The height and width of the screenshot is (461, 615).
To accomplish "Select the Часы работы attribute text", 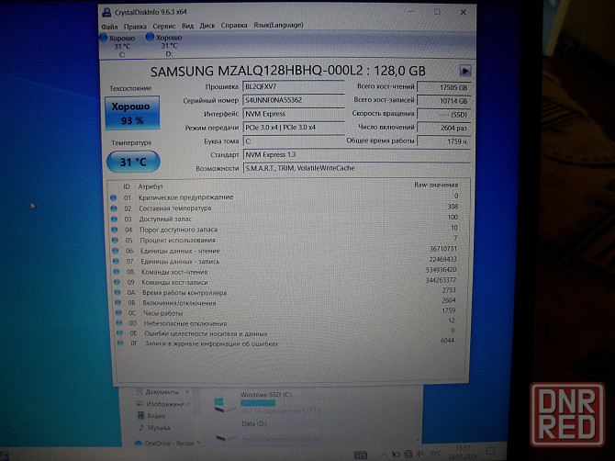I will coord(163,313).
